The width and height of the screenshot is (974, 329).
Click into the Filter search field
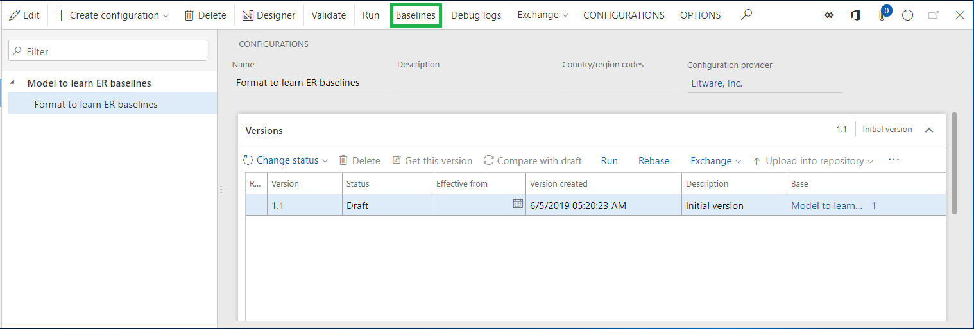coord(108,51)
